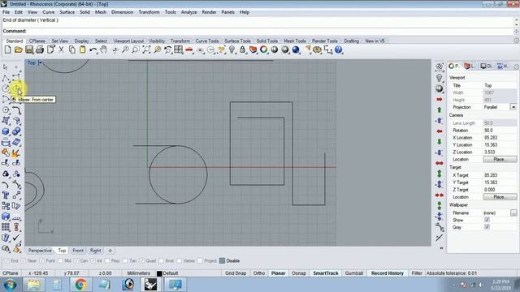Screen dimensions: 520x292
Task: Toggle Osnap in status bar
Action: (299, 273)
